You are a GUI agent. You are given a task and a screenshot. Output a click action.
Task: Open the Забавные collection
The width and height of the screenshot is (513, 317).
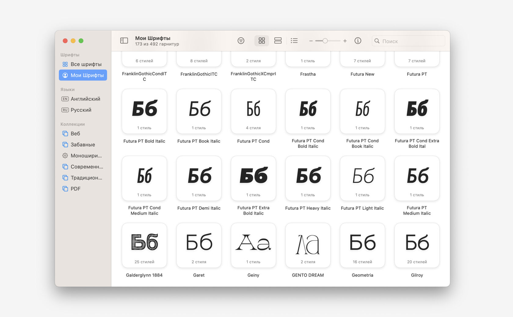83,145
